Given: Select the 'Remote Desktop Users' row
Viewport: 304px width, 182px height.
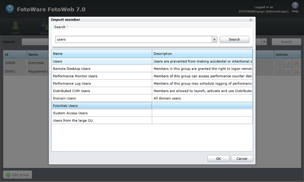Looking at the screenshot, I should click(x=152, y=69).
